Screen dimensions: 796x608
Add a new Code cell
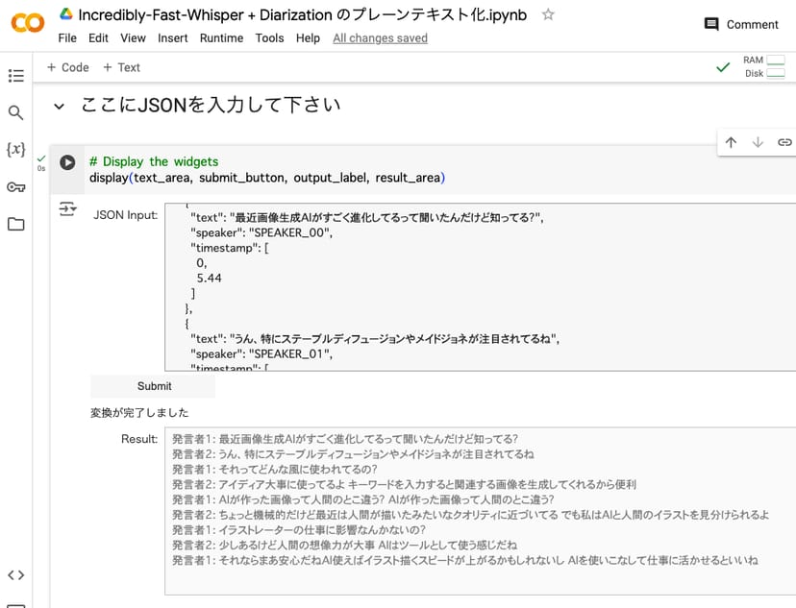click(x=68, y=67)
